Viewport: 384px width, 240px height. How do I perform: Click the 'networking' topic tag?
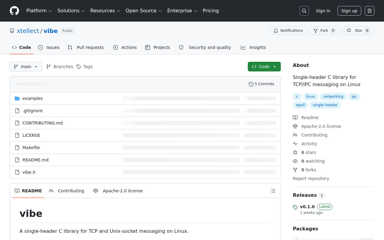(333, 97)
